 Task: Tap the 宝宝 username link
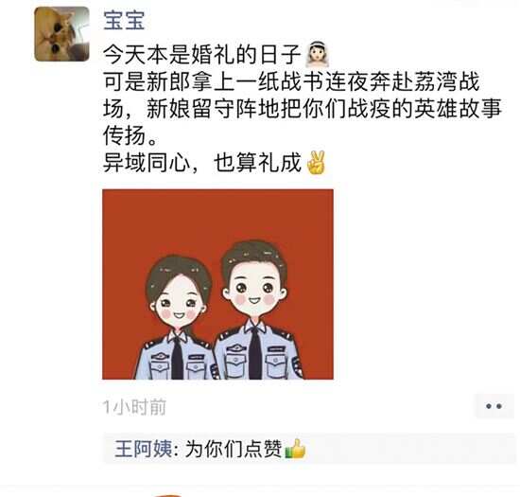click(125, 20)
